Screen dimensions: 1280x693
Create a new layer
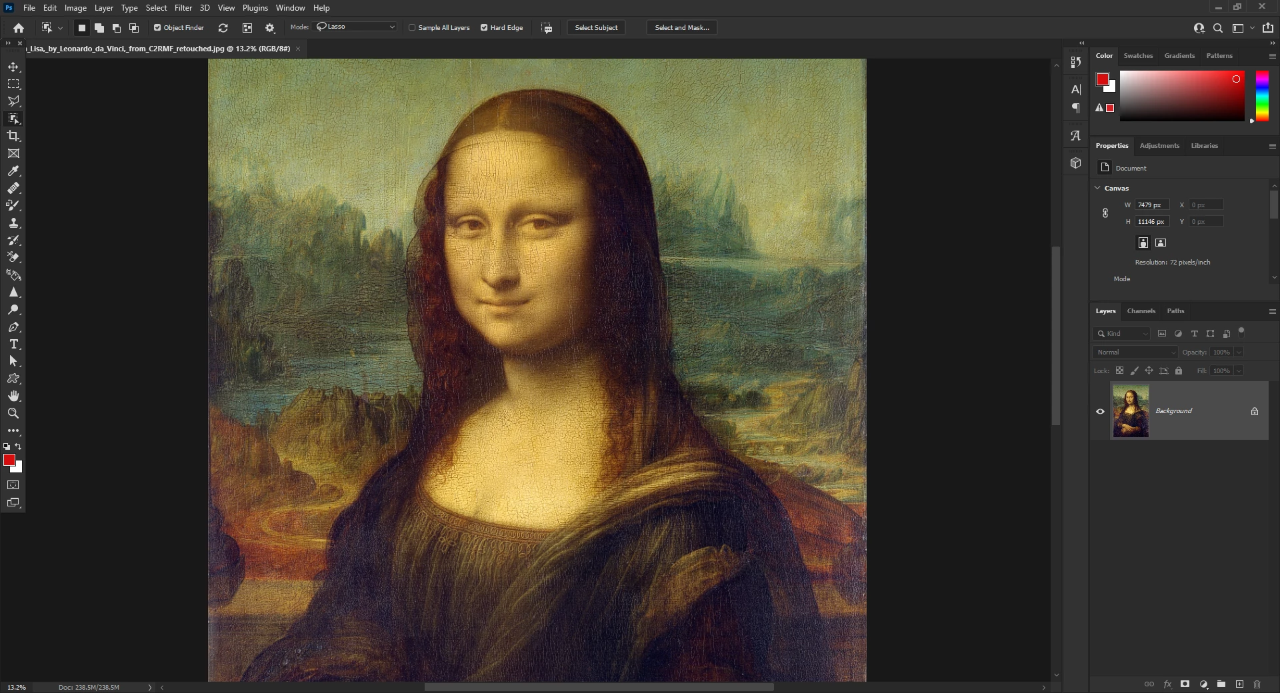coord(1239,684)
